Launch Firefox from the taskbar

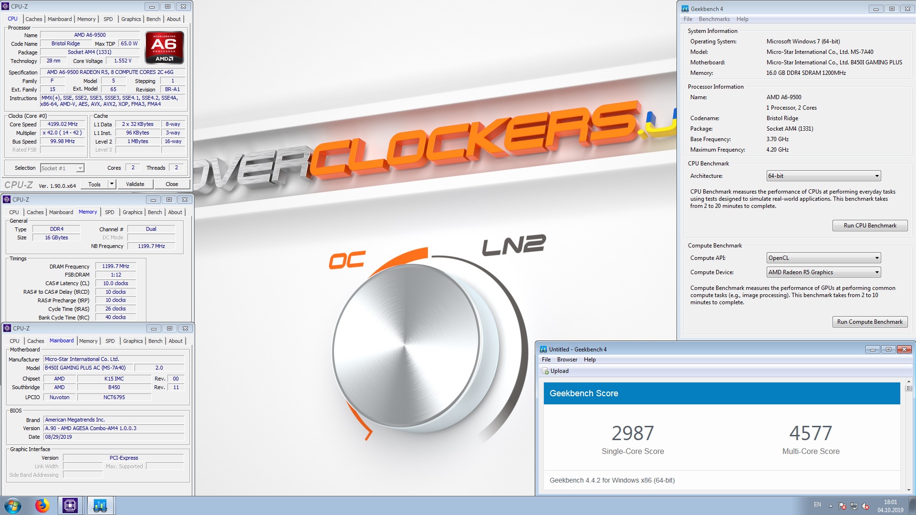click(42, 505)
